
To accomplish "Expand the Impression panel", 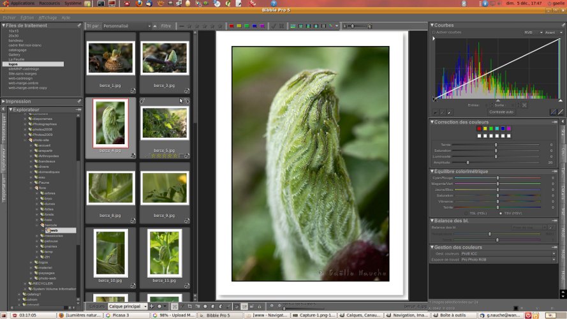I will pyautogui.click(x=4, y=101).
